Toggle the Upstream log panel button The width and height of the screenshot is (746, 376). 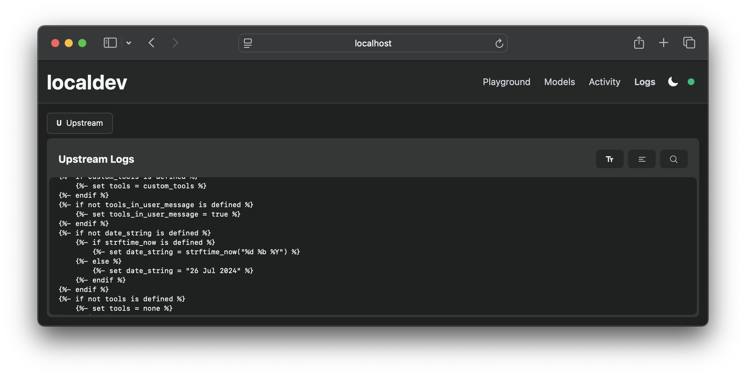click(x=80, y=123)
